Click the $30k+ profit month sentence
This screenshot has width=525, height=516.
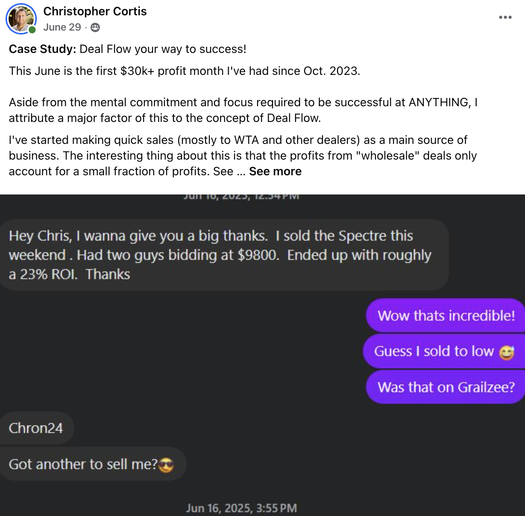(x=184, y=71)
